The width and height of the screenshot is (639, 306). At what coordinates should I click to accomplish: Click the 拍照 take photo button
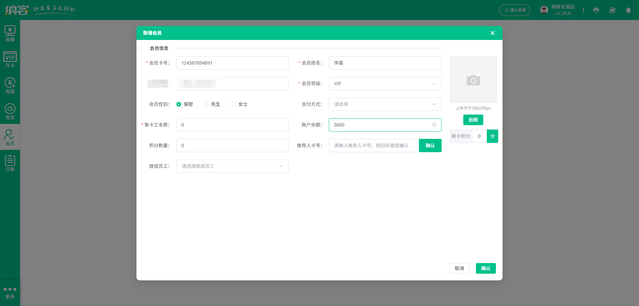tap(473, 120)
